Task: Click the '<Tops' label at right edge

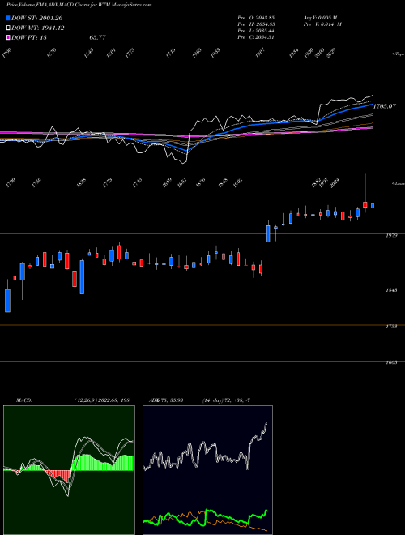Action: (x=398, y=54)
